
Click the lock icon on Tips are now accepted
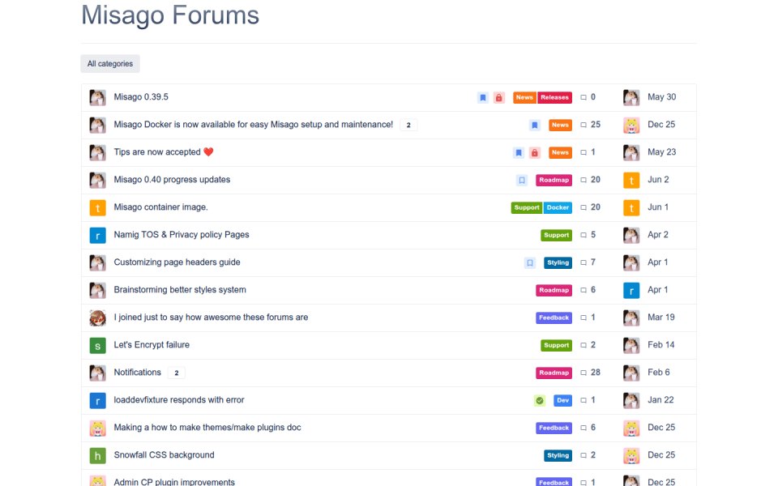(534, 152)
